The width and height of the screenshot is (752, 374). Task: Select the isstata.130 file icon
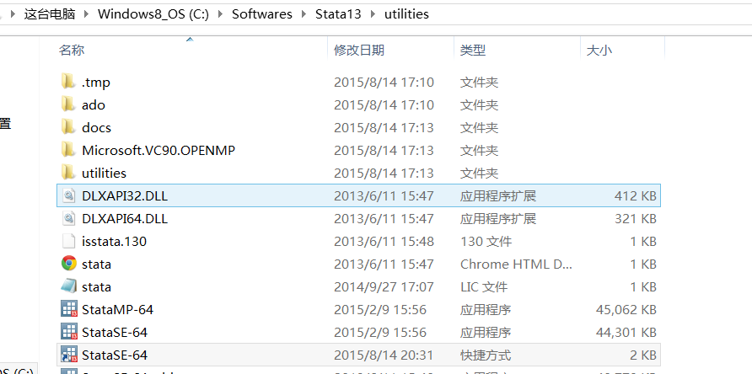point(69,241)
